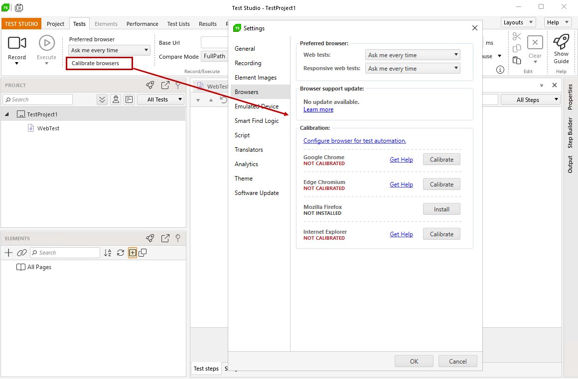The width and height of the screenshot is (578, 379).
Task: Open the Web tests browser dropdown
Action: point(413,55)
